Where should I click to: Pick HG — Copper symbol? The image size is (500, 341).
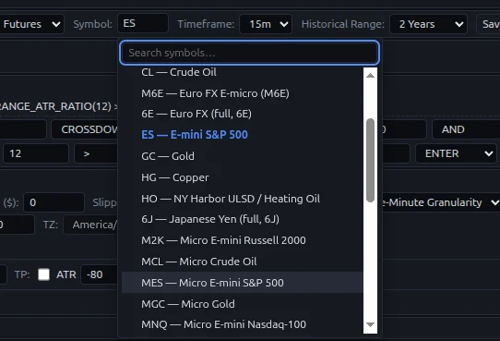tap(243, 177)
